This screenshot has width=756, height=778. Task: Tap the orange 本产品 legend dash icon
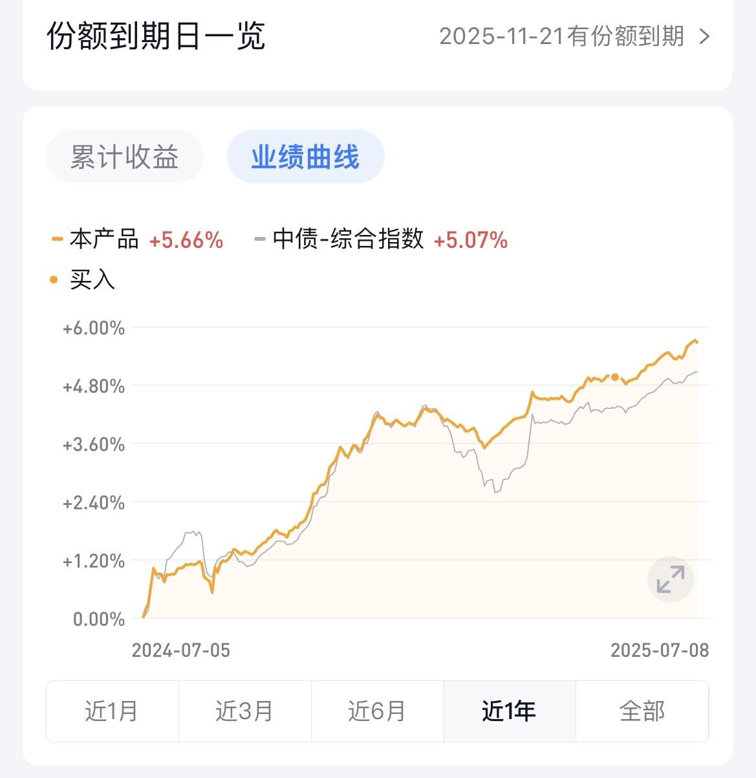[57, 239]
